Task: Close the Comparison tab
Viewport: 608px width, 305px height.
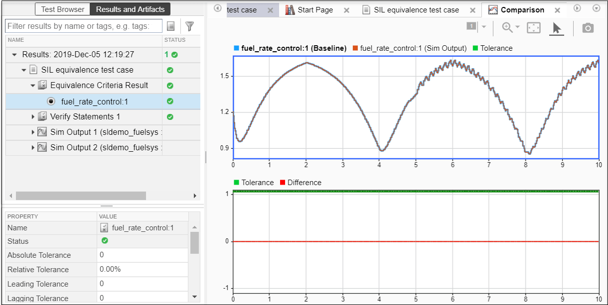Action: click(x=558, y=10)
